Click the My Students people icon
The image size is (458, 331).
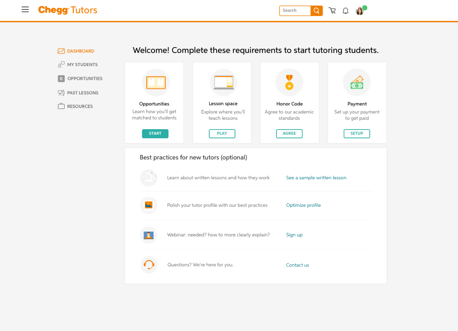coord(61,64)
